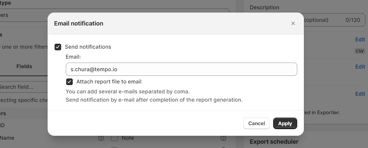This screenshot has height=148, width=368.
Task: Edit the CSV file format setting
Action: (x=360, y=39)
